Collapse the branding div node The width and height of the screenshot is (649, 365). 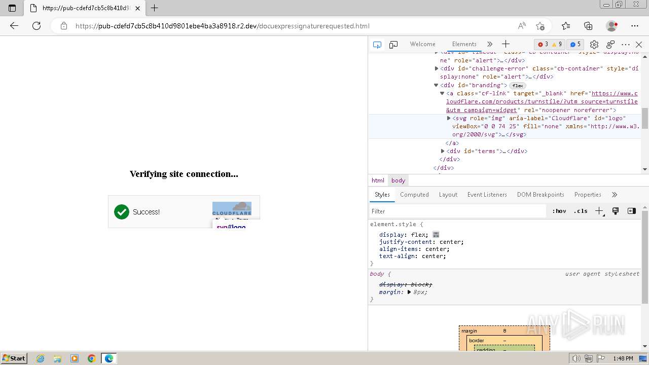coord(436,85)
